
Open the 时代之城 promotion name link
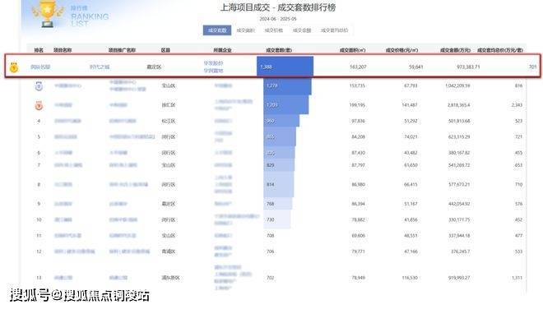100,67
